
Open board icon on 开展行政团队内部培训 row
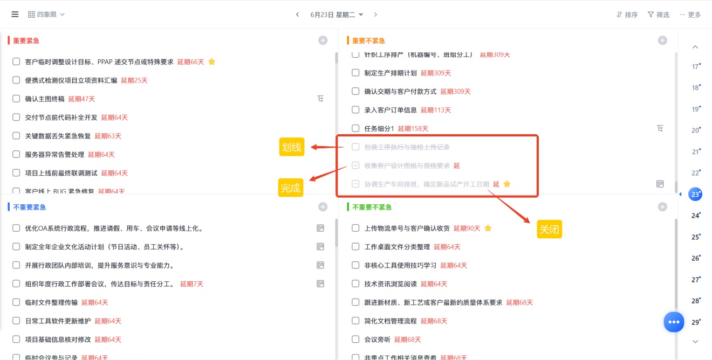[320, 265]
